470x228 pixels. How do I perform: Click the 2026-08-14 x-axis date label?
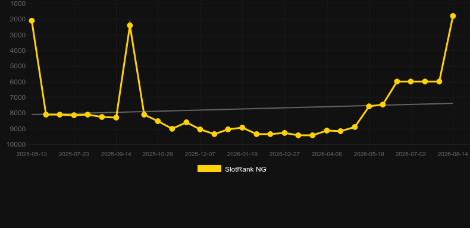453,154
